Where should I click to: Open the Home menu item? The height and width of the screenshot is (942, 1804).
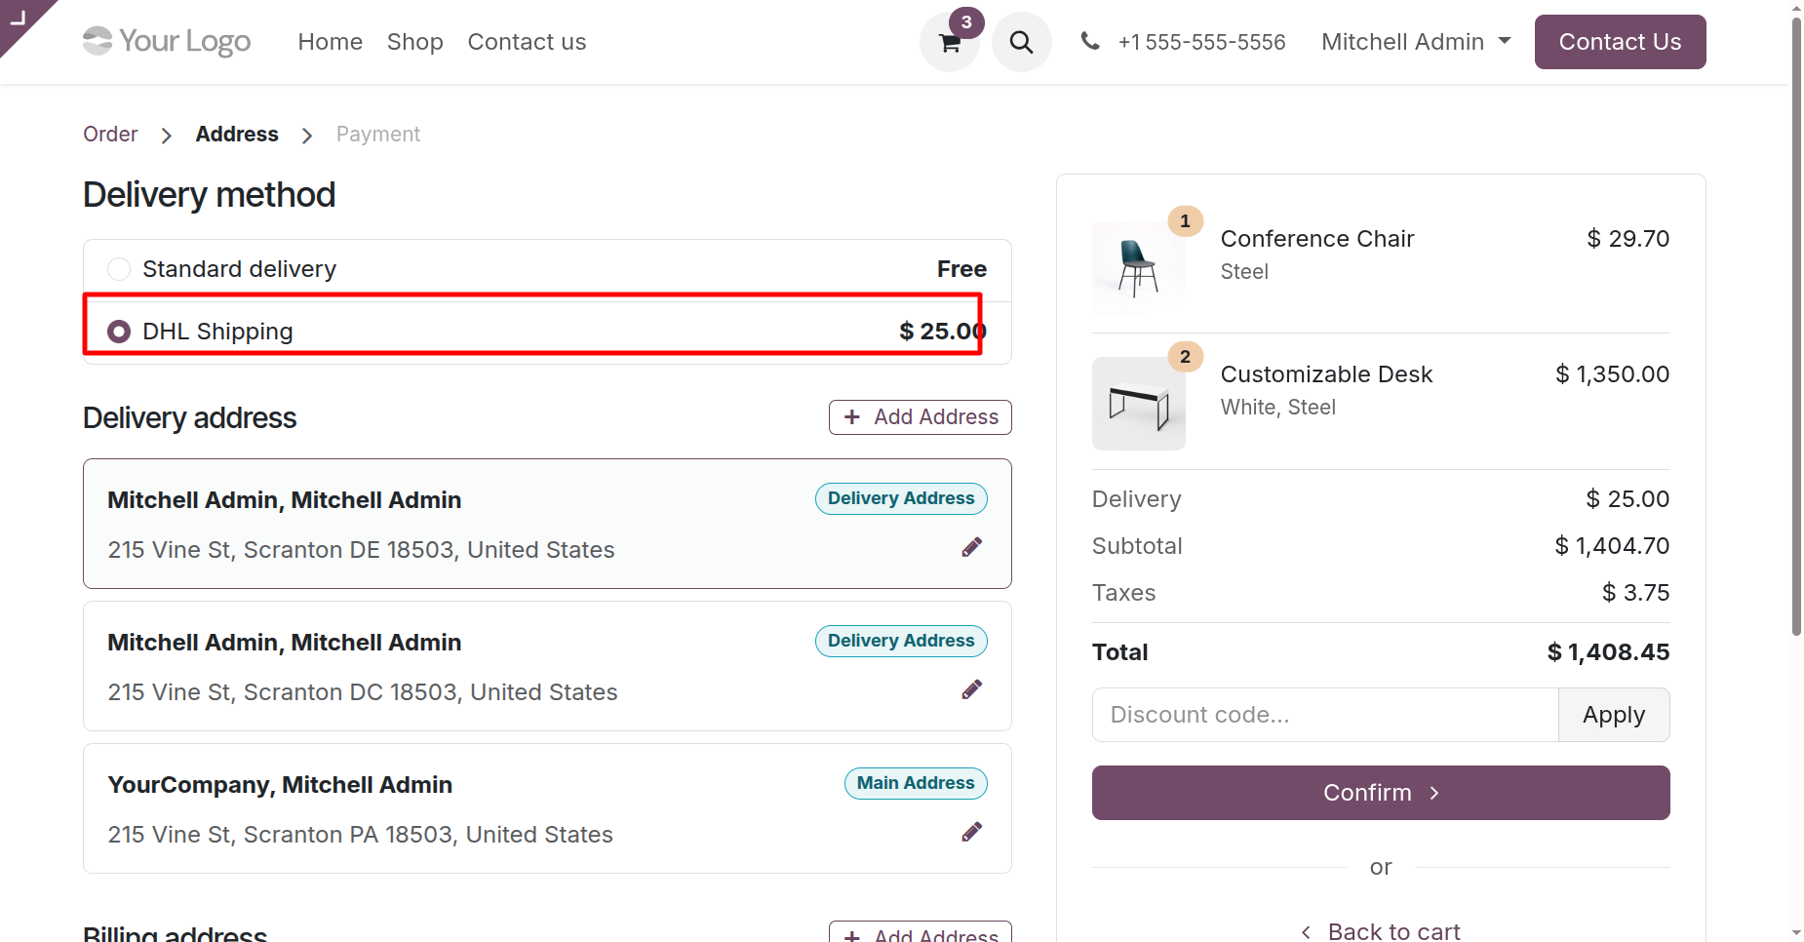(330, 42)
